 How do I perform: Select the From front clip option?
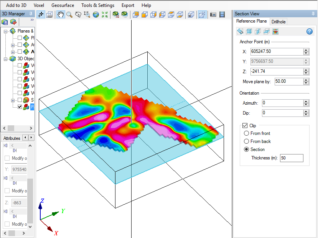point(247,133)
